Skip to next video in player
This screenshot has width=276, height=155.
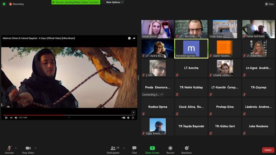(11, 118)
